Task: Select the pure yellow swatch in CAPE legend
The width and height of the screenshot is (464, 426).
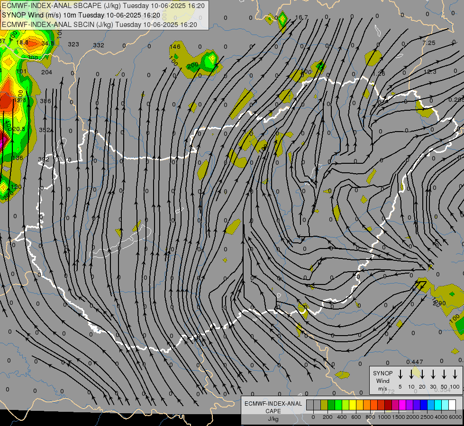Action: [x=353, y=405]
